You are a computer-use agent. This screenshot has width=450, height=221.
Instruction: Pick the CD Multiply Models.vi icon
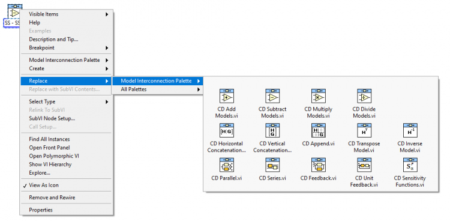(319, 96)
